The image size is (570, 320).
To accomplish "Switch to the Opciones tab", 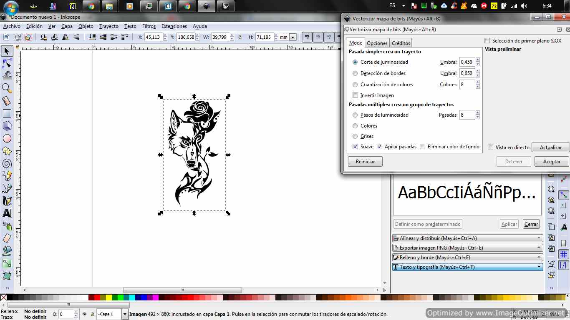I will (x=377, y=43).
